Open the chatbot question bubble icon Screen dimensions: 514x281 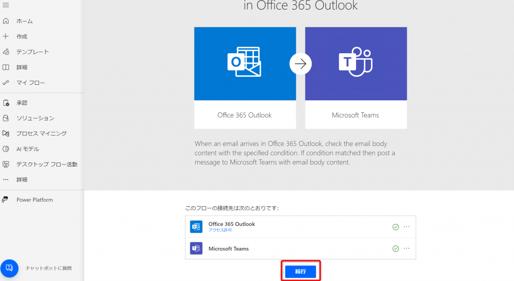9,268
